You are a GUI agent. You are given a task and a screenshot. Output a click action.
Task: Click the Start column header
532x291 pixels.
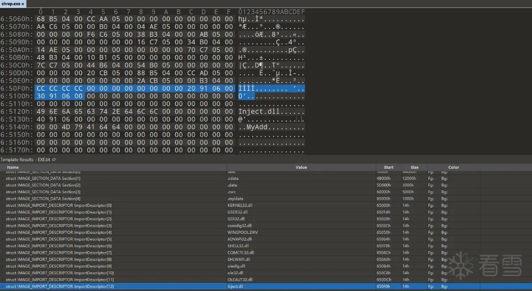coord(389,167)
